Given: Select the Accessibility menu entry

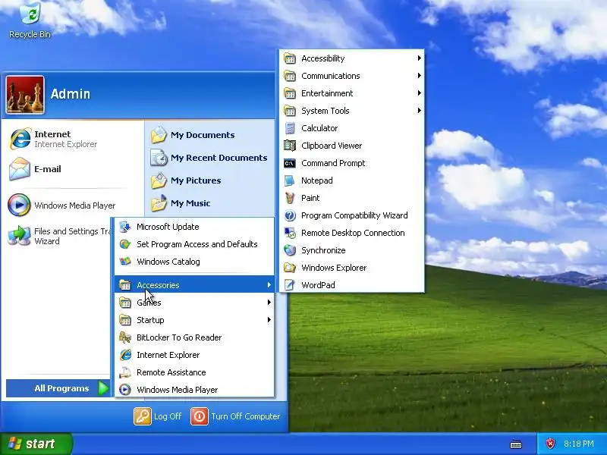Looking at the screenshot, I should [352, 58].
